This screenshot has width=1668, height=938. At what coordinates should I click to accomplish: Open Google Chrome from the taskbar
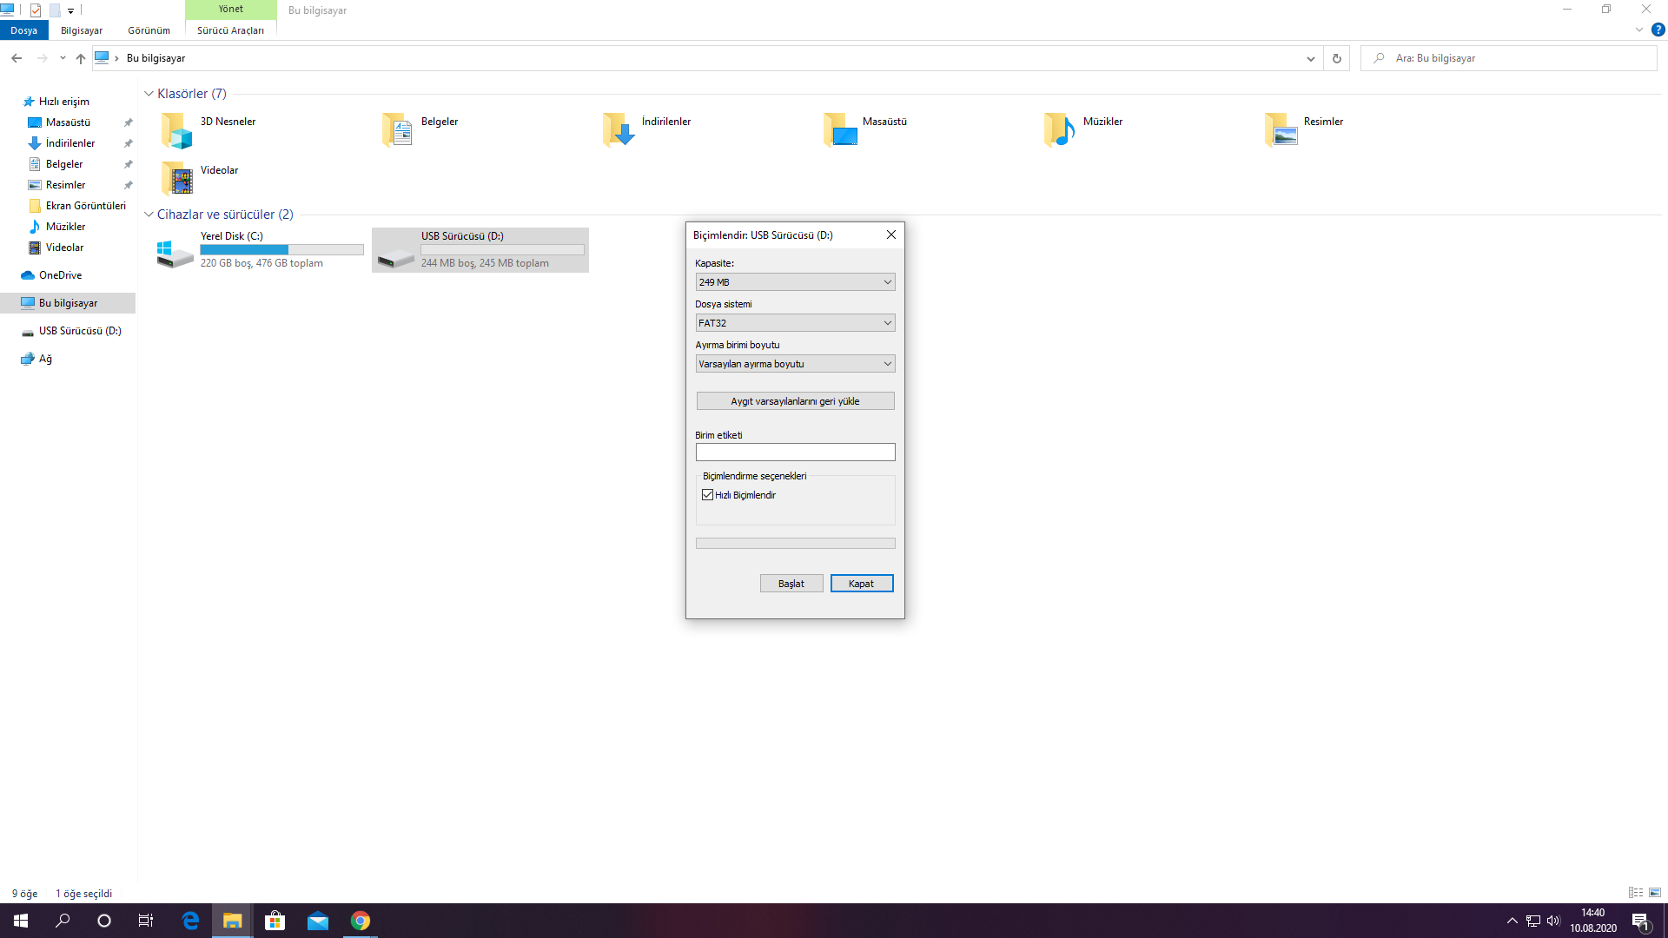[360, 921]
